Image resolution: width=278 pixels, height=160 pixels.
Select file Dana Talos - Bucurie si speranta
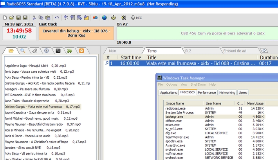coord(37,101)
